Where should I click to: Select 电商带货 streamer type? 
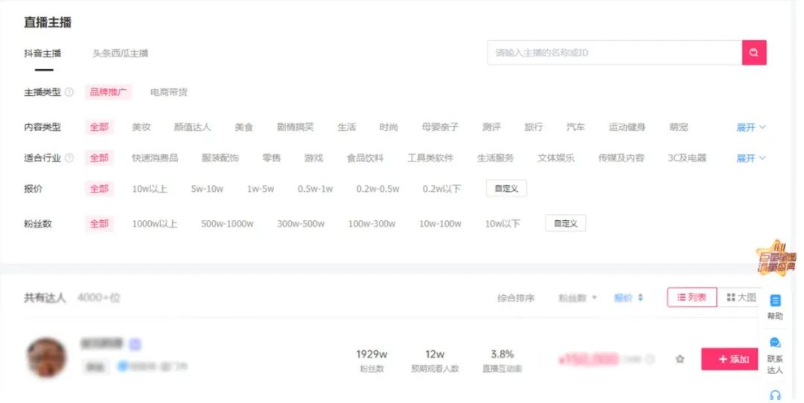coord(168,93)
